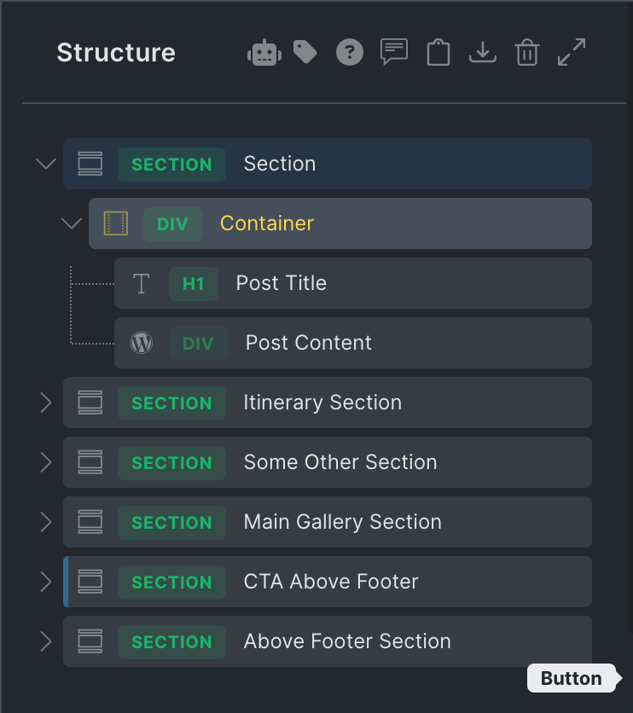Screen dimensions: 633x713
Task: Click the SECTION tag badge on Itinerary Section
Action: coord(171,403)
